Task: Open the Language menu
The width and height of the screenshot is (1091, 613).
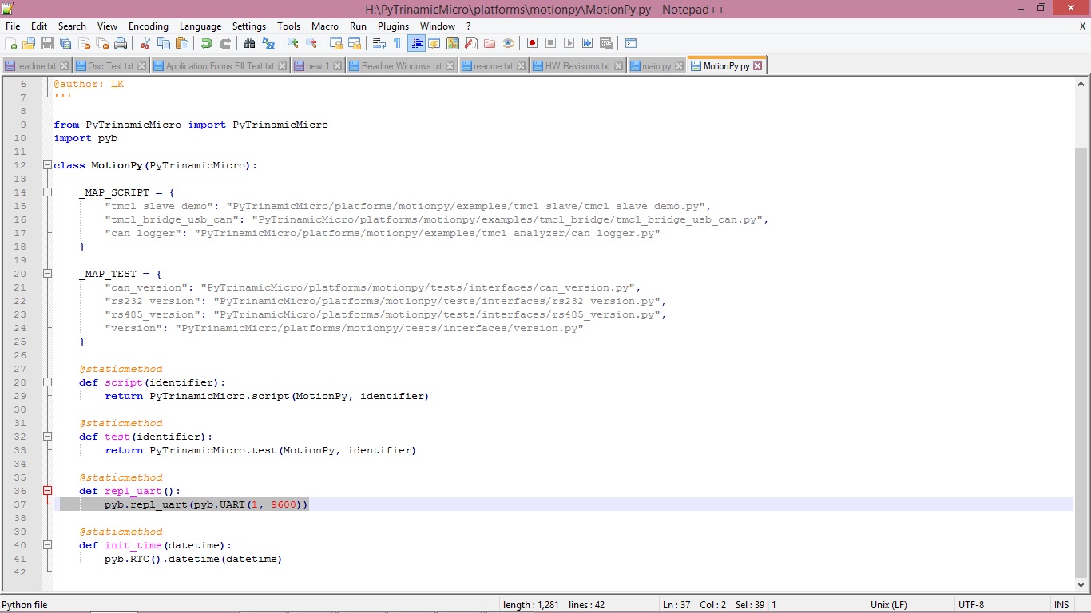Action: click(x=200, y=26)
